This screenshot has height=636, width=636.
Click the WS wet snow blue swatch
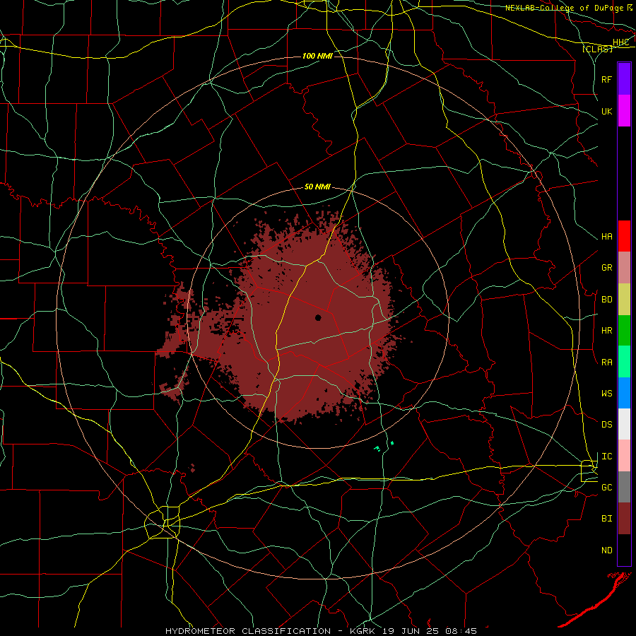pos(624,393)
